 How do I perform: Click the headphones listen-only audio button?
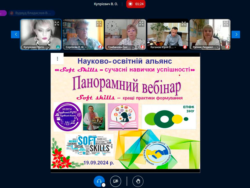(99, 181)
